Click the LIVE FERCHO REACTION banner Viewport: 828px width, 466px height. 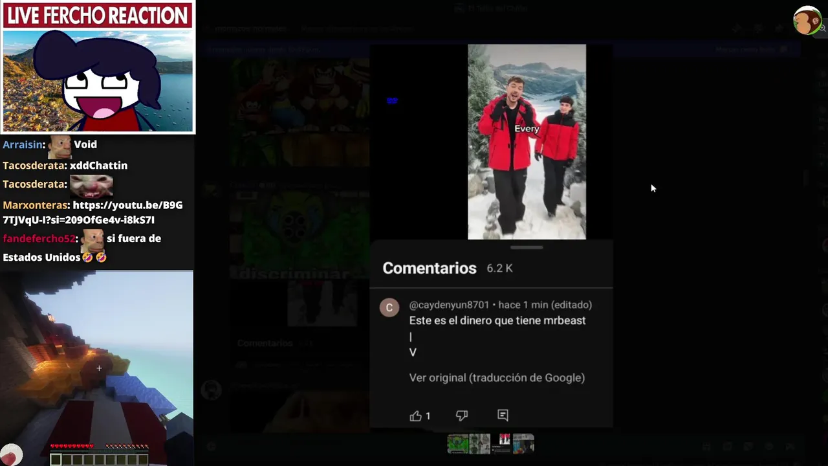pyautogui.click(x=98, y=16)
